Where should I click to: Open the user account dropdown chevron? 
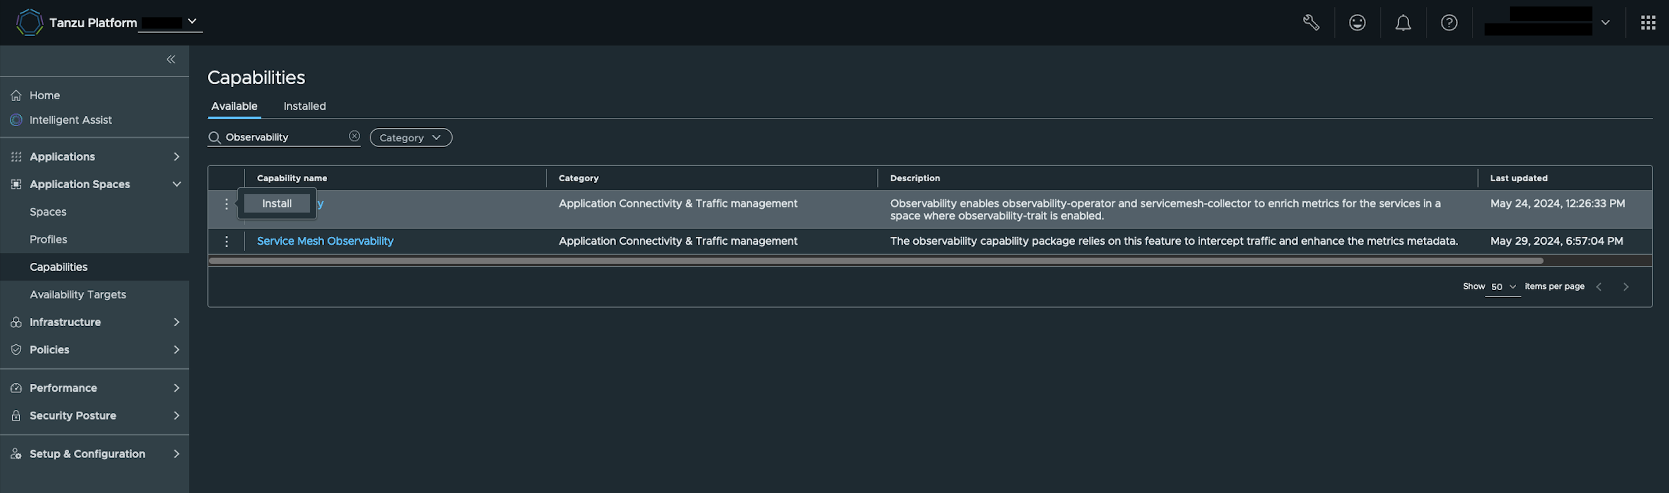(x=1605, y=23)
